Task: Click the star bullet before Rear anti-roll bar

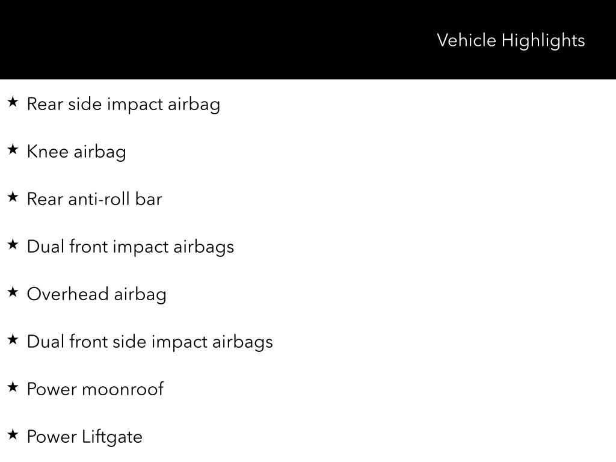Action: click(x=13, y=198)
